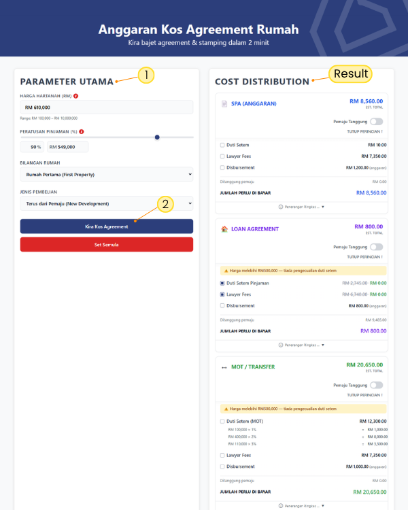
Task: Click the warning icon in the MOT notice
Action: 226,409
